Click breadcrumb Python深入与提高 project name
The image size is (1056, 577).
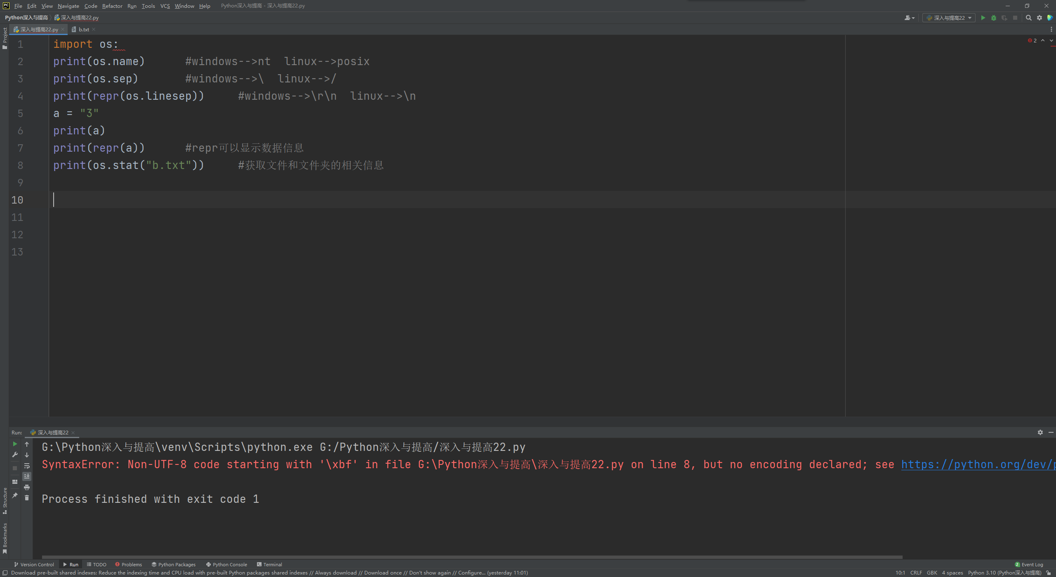click(26, 18)
